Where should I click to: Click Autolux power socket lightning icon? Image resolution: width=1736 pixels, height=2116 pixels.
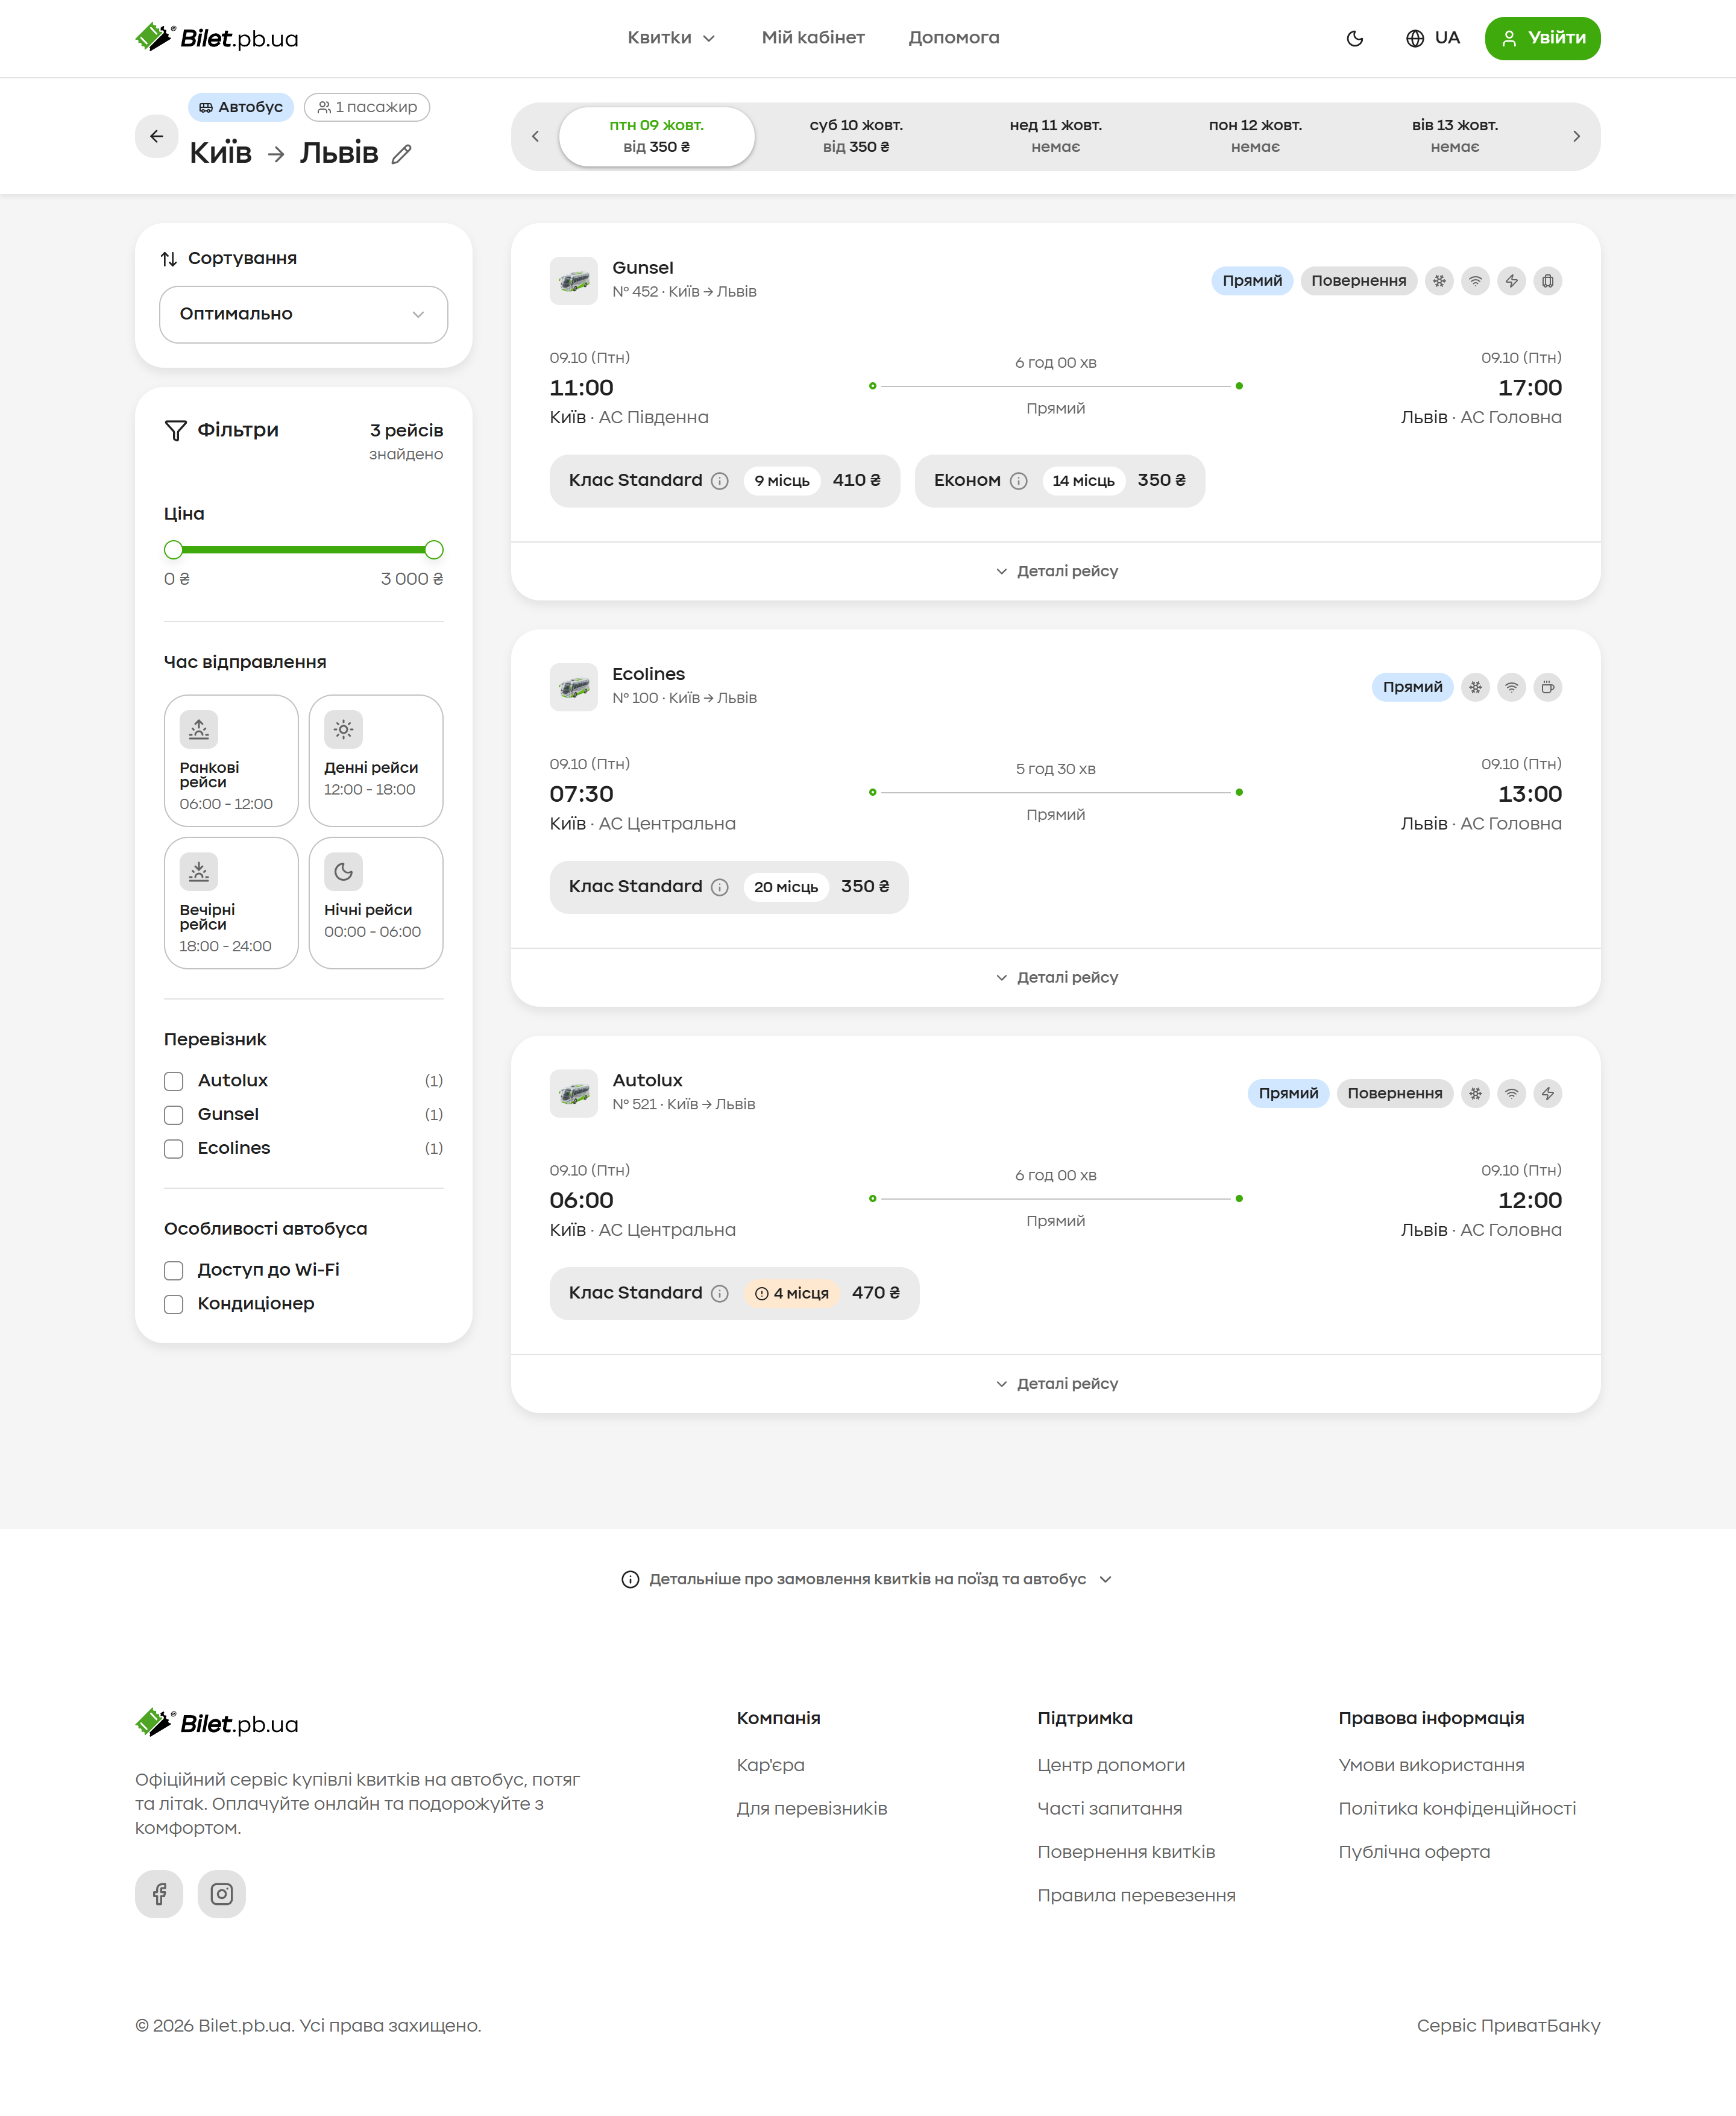coord(1547,1093)
